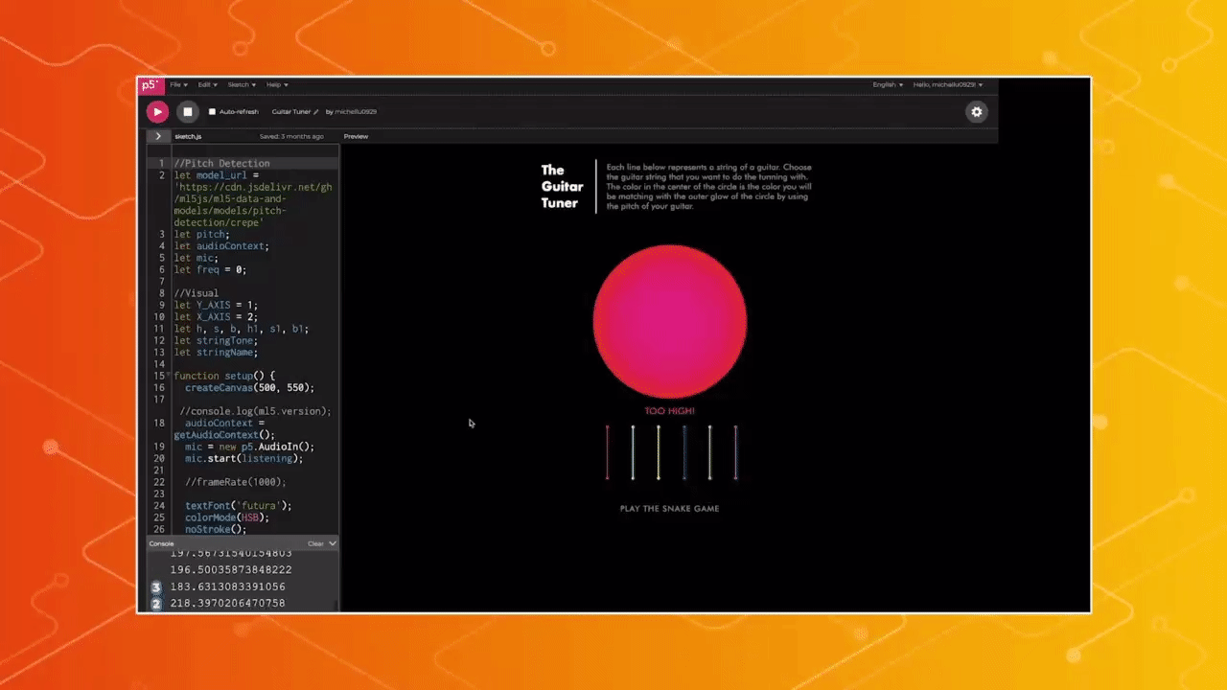The image size is (1227, 690).
Task: Select the fifth guitar string line
Action: tap(710, 452)
